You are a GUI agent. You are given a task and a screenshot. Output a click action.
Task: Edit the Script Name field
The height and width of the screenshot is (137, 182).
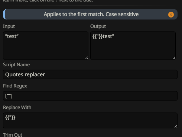(x=90, y=74)
